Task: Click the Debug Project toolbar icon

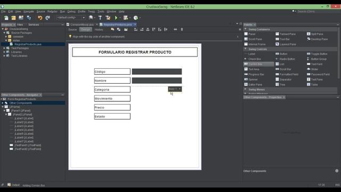Action: pos(126,18)
